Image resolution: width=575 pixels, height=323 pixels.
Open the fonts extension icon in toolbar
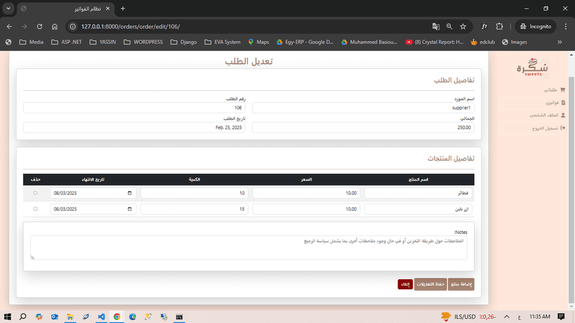click(x=484, y=26)
